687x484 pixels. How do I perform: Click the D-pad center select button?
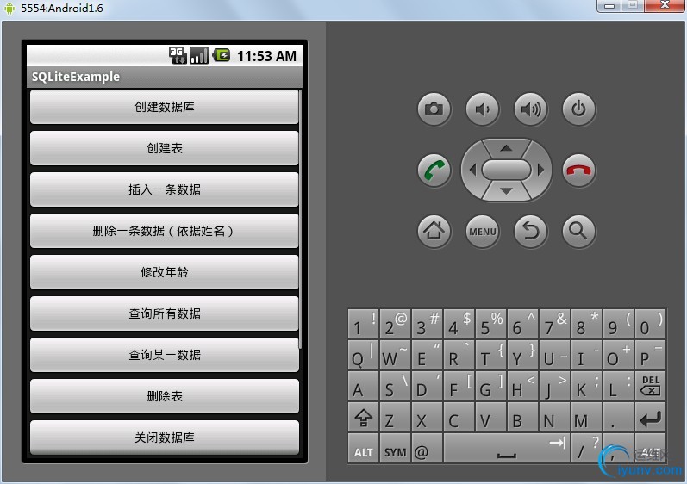click(x=506, y=170)
